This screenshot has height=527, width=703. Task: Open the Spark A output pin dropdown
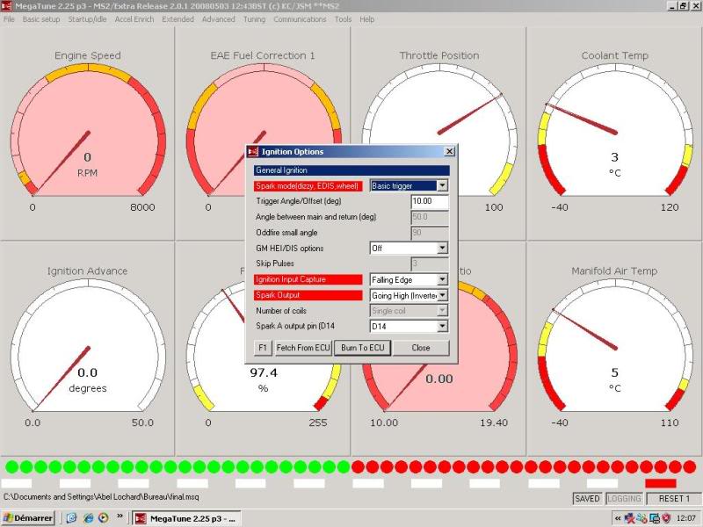tap(409, 326)
